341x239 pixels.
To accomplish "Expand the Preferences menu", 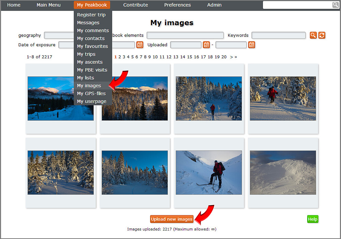I will coord(177,5).
